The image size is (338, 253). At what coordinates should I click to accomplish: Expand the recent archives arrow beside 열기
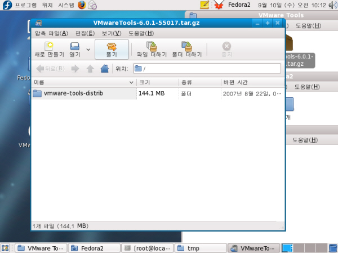tap(88, 49)
